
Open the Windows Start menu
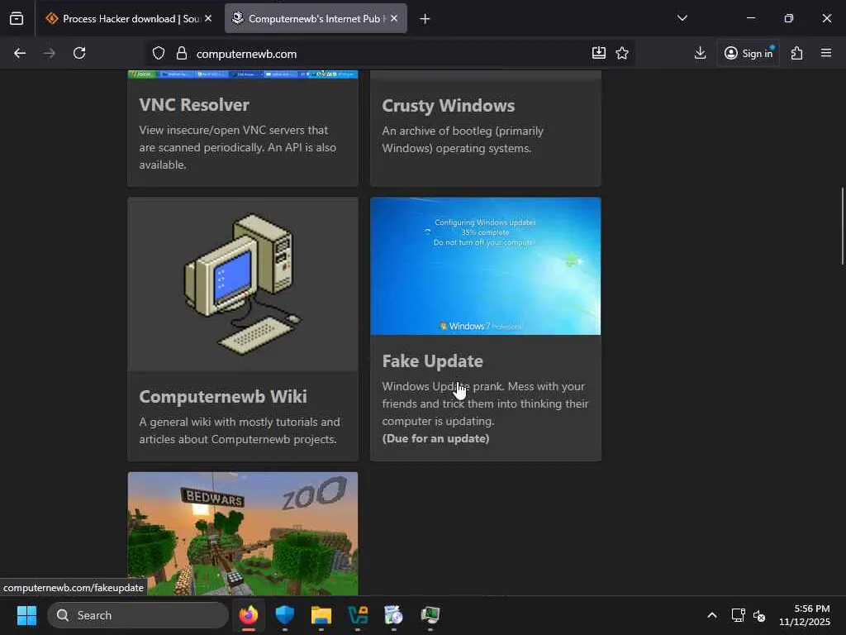coord(26,615)
